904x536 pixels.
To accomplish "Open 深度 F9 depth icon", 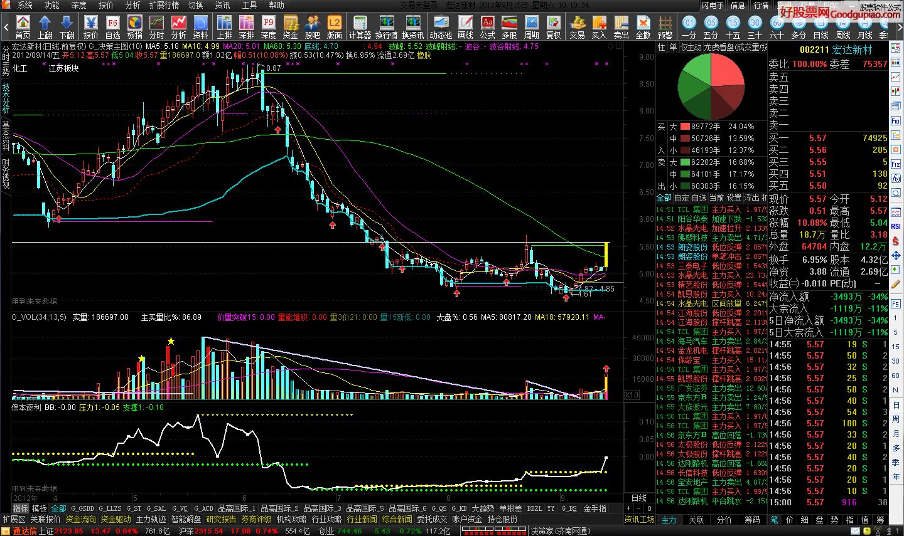I will click(269, 27).
